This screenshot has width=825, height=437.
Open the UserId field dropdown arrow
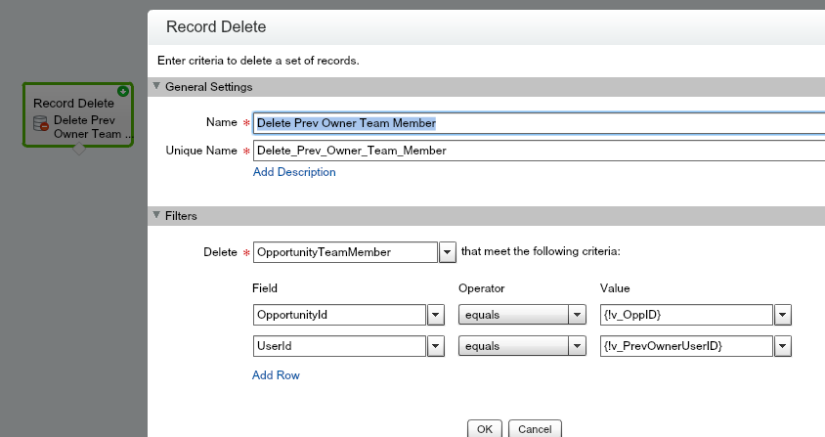pyautogui.click(x=435, y=346)
